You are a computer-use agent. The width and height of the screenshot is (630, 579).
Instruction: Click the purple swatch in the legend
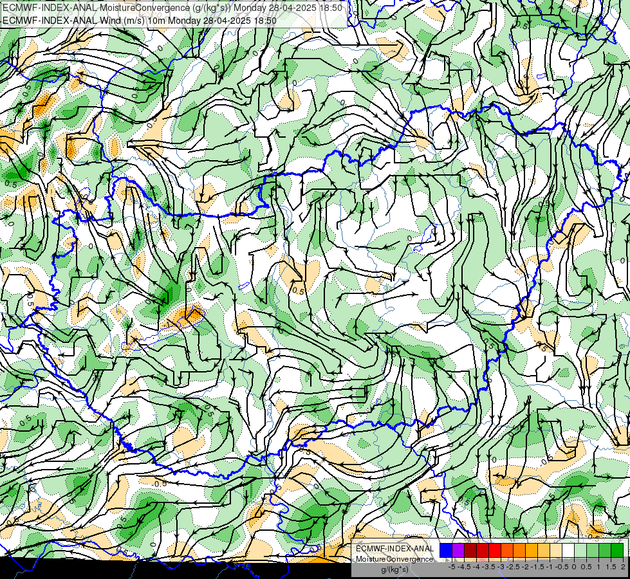[458, 551]
